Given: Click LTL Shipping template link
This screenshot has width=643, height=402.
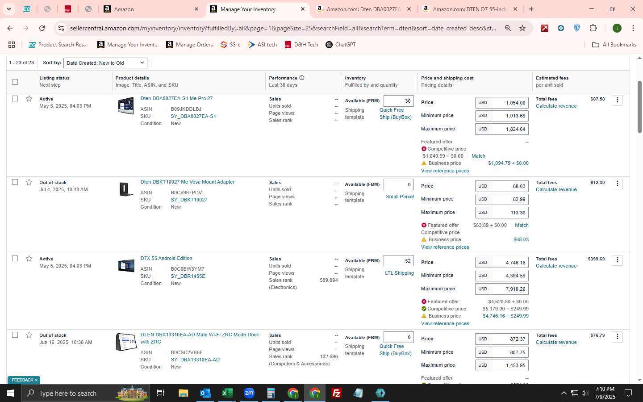Looking at the screenshot, I should coord(399,273).
